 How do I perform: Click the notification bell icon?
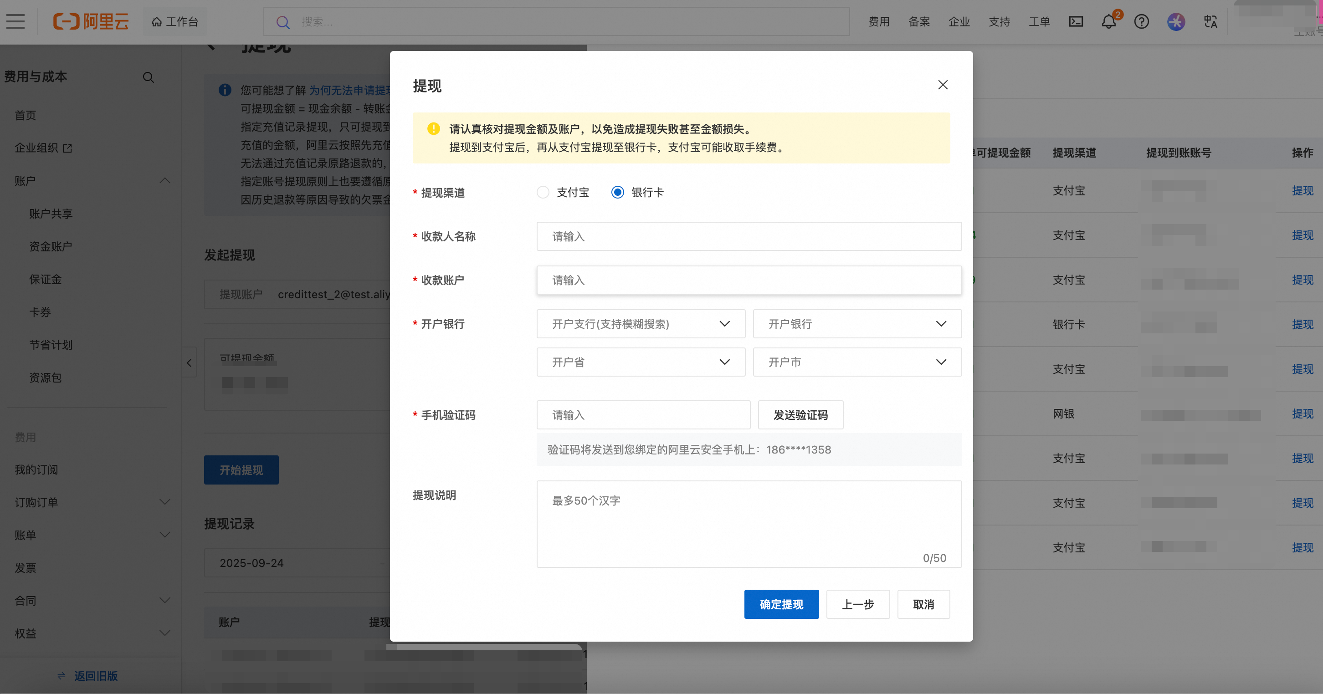click(x=1108, y=21)
